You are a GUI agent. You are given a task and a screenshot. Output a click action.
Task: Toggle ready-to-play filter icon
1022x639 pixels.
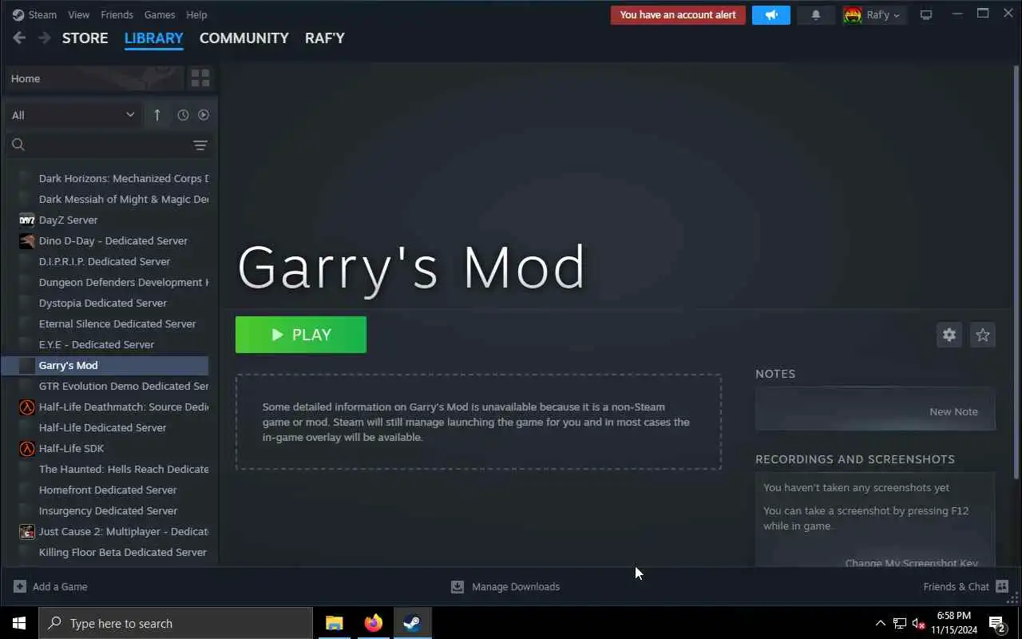(204, 115)
